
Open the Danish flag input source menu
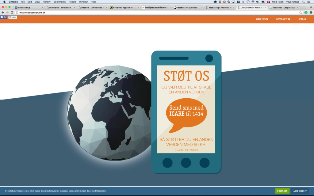[269, 2]
